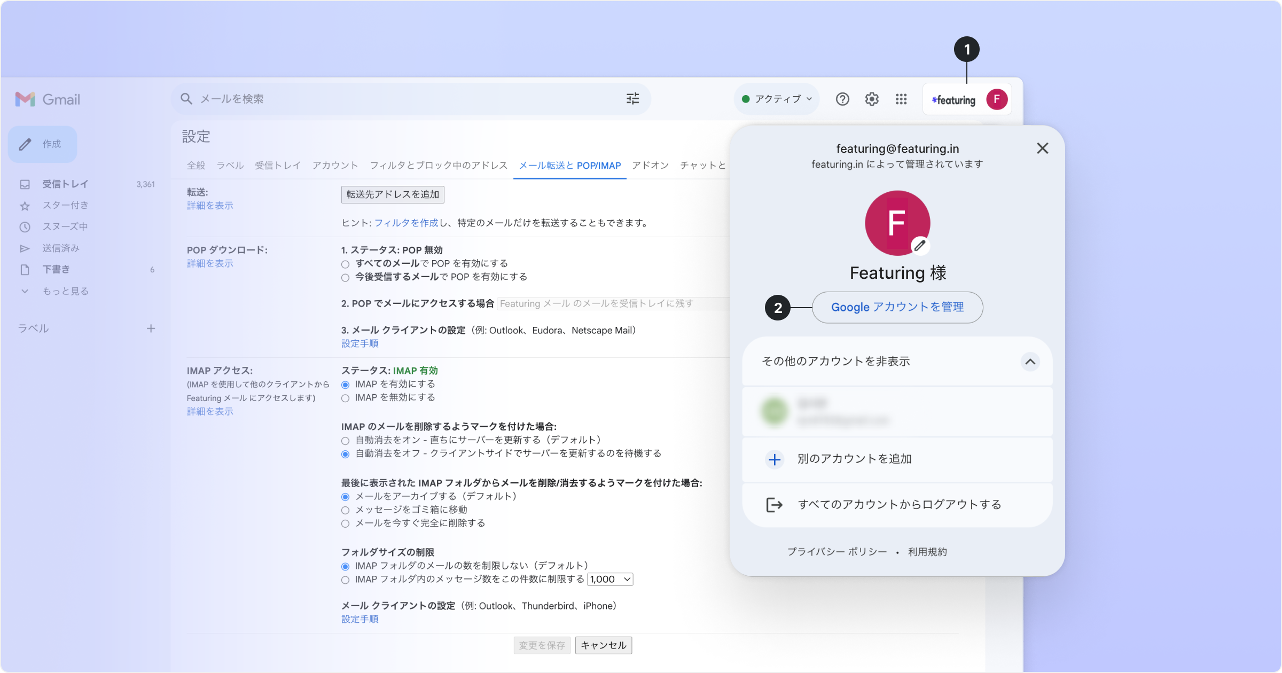Close the account popup with X icon
Viewport: 1282px width, 673px height.
(1042, 148)
